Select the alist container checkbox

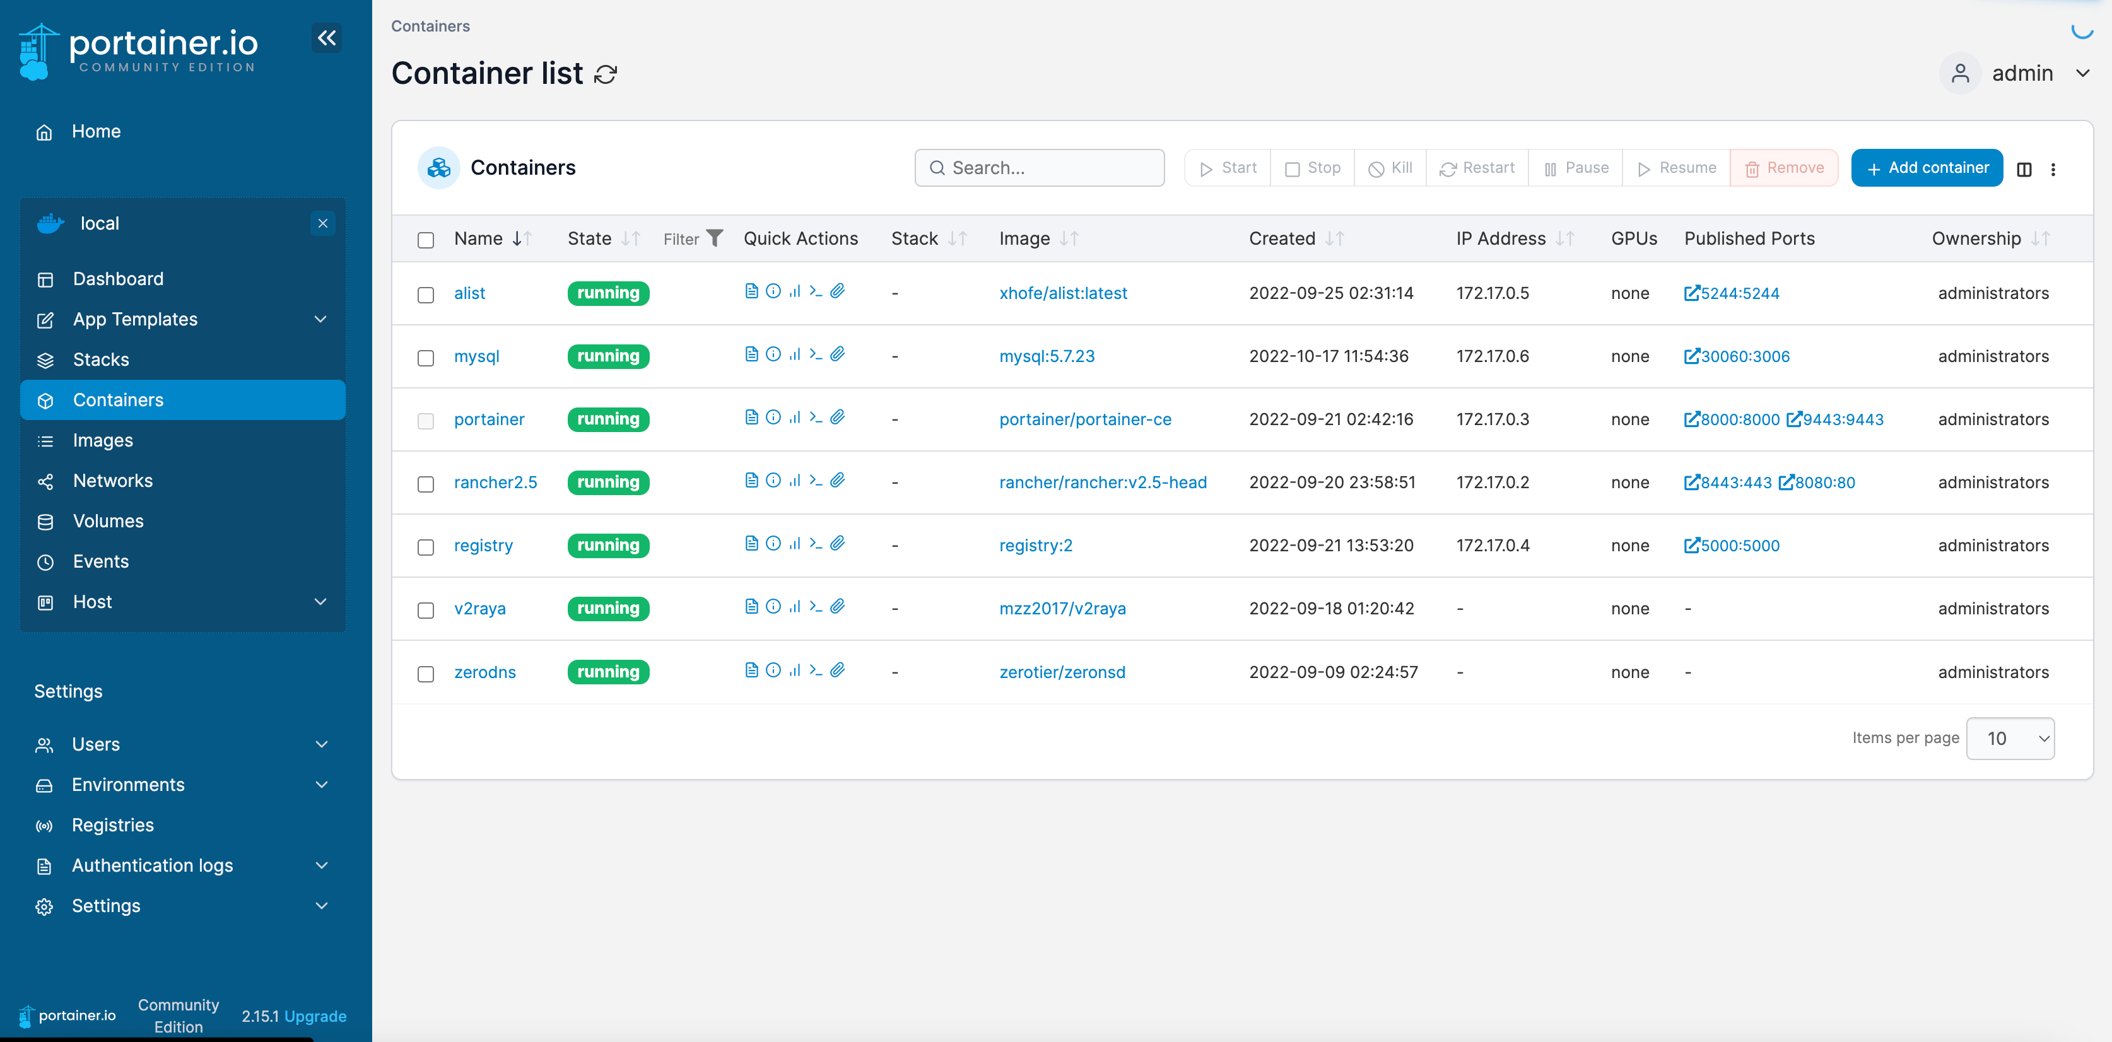426,295
